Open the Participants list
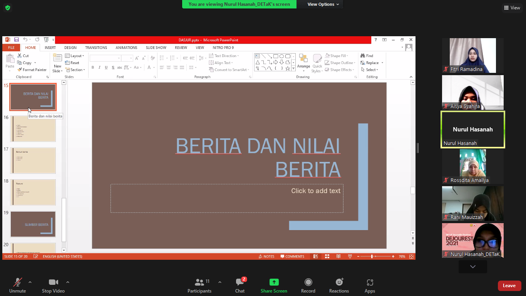The image size is (526, 296). coord(199,283)
